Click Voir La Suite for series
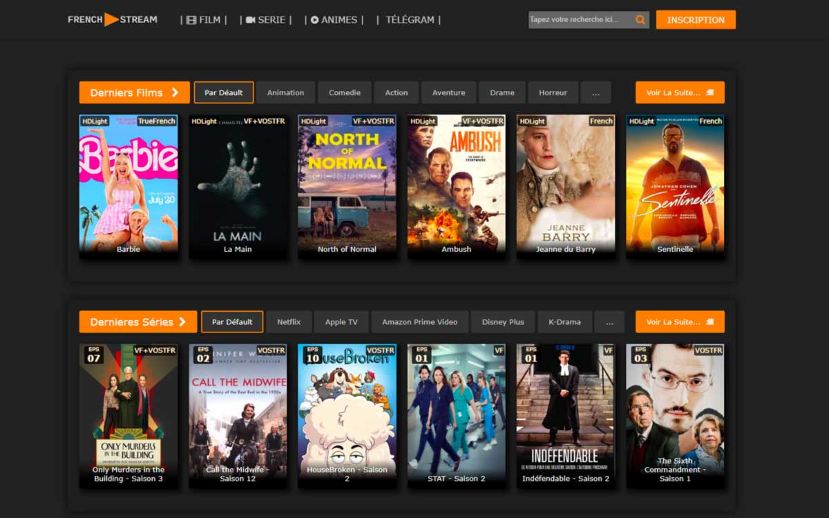Viewport: 829px width, 518px height. point(680,321)
